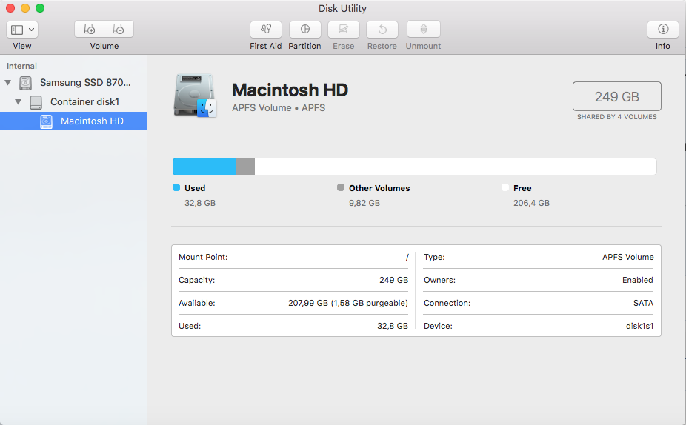Click the Samsung SSD drive icon
This screenshot has height=425, width=686.
tap(25, 83)
